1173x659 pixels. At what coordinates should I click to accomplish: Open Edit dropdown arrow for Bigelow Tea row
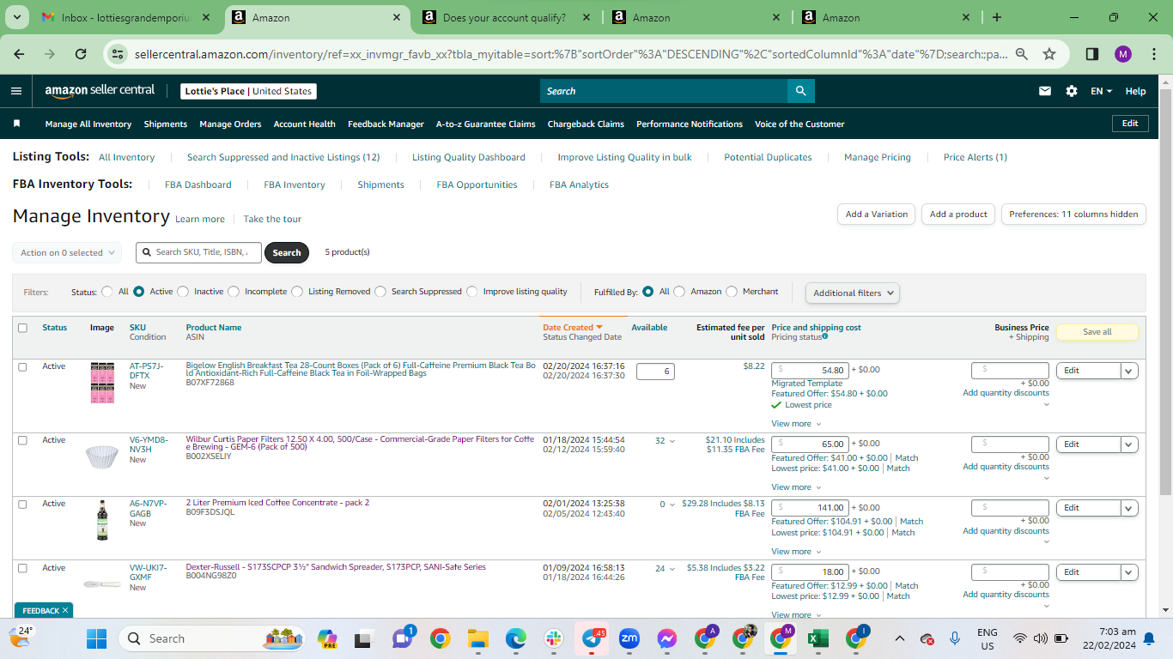coord(1129,371)
